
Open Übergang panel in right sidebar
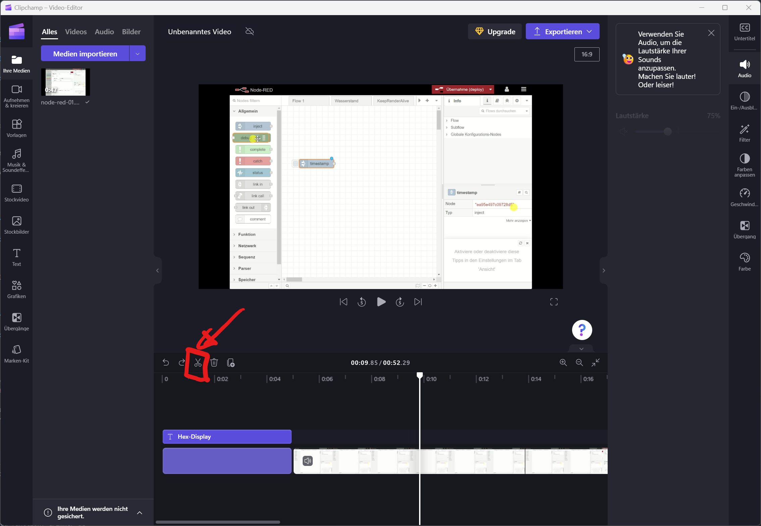745,230
